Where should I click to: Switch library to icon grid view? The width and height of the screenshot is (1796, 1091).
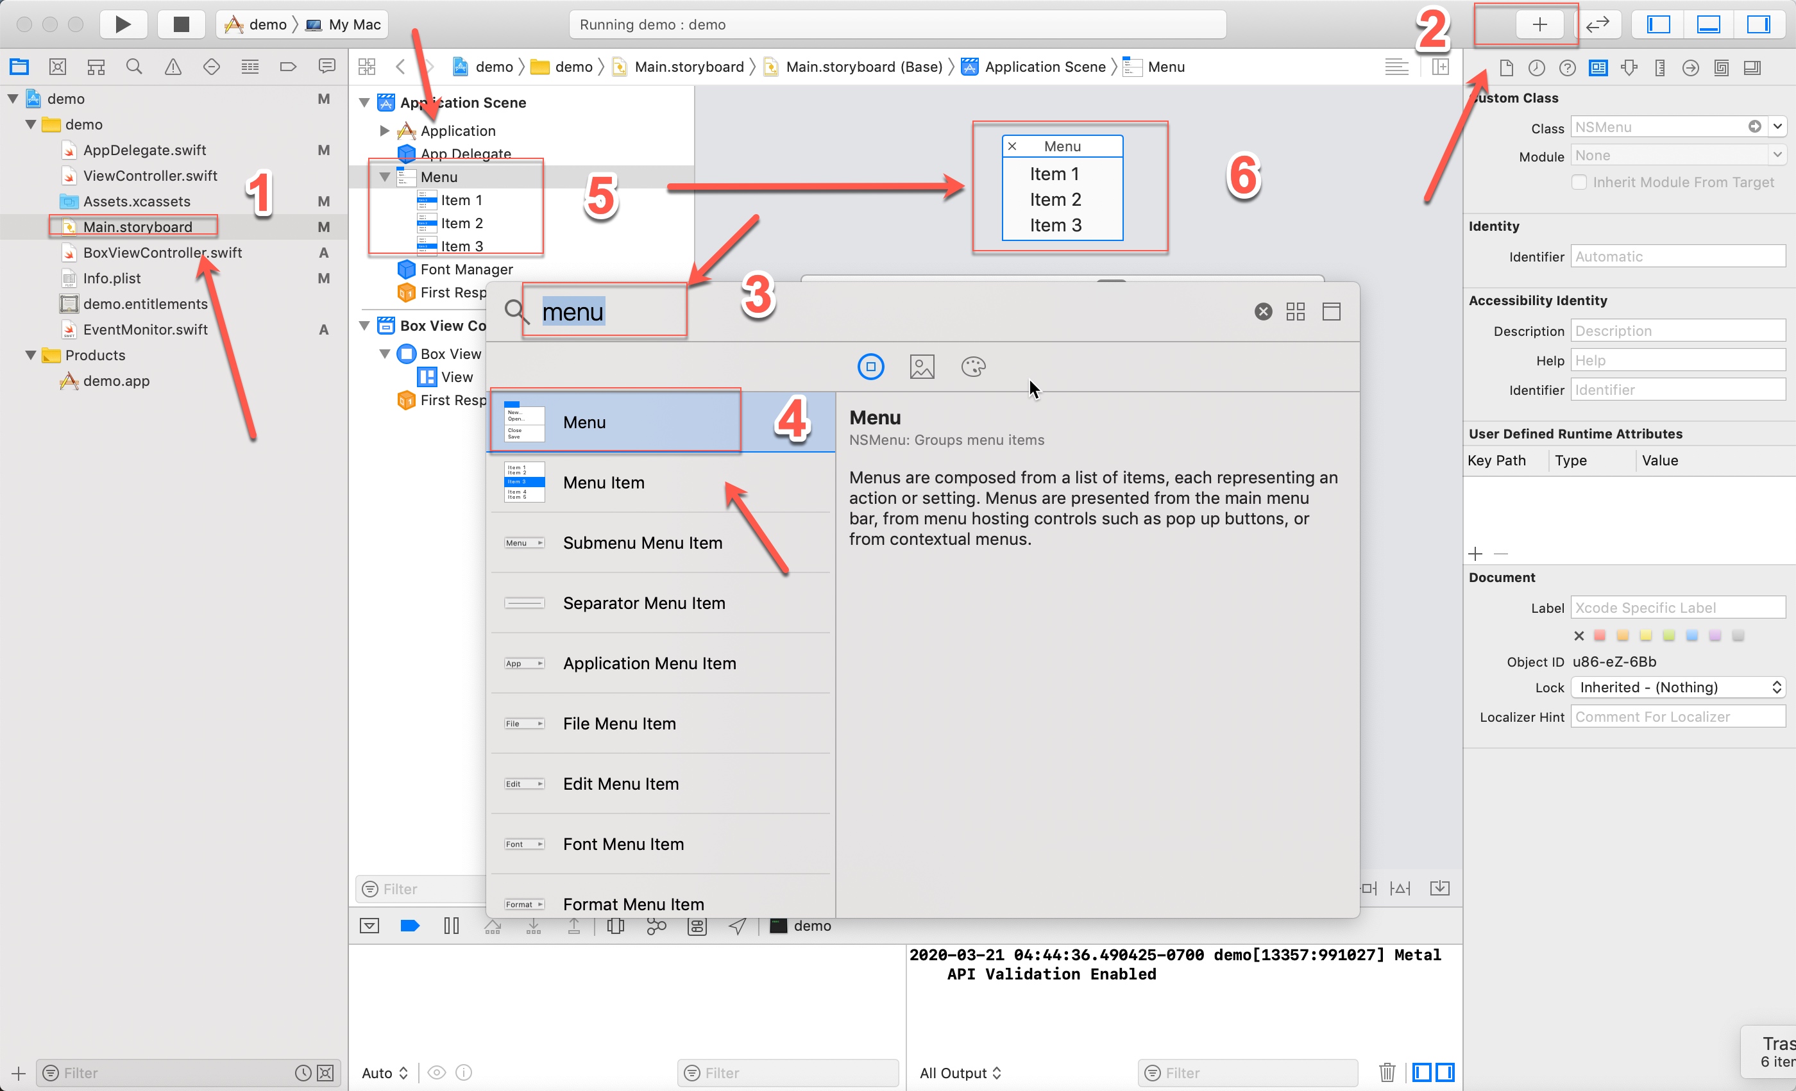(1295, 312)
